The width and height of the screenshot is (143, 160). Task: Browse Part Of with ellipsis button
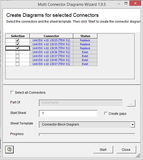131,103
